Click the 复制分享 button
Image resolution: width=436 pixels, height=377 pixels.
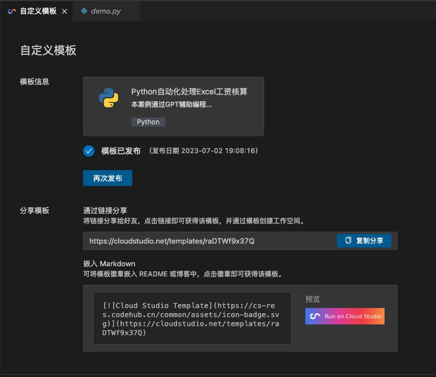(x=364, y=241)
